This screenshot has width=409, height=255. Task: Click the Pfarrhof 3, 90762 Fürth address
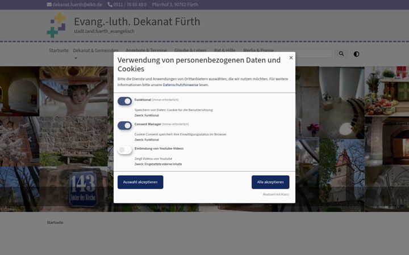[x=175, y=5]
